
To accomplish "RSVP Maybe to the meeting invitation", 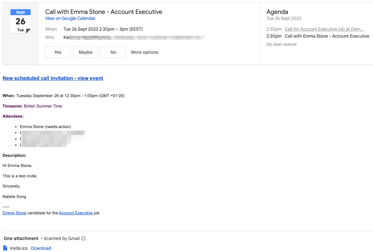I will [x=85, y=52].
